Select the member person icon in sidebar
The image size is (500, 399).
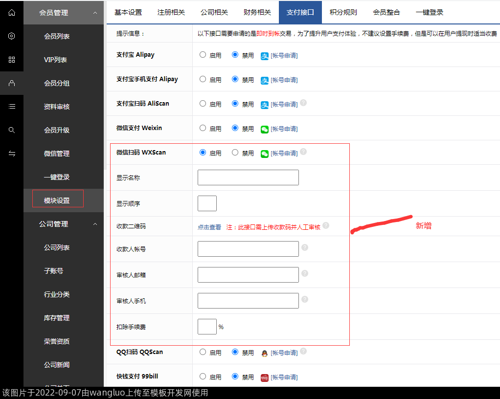(12, 83)
